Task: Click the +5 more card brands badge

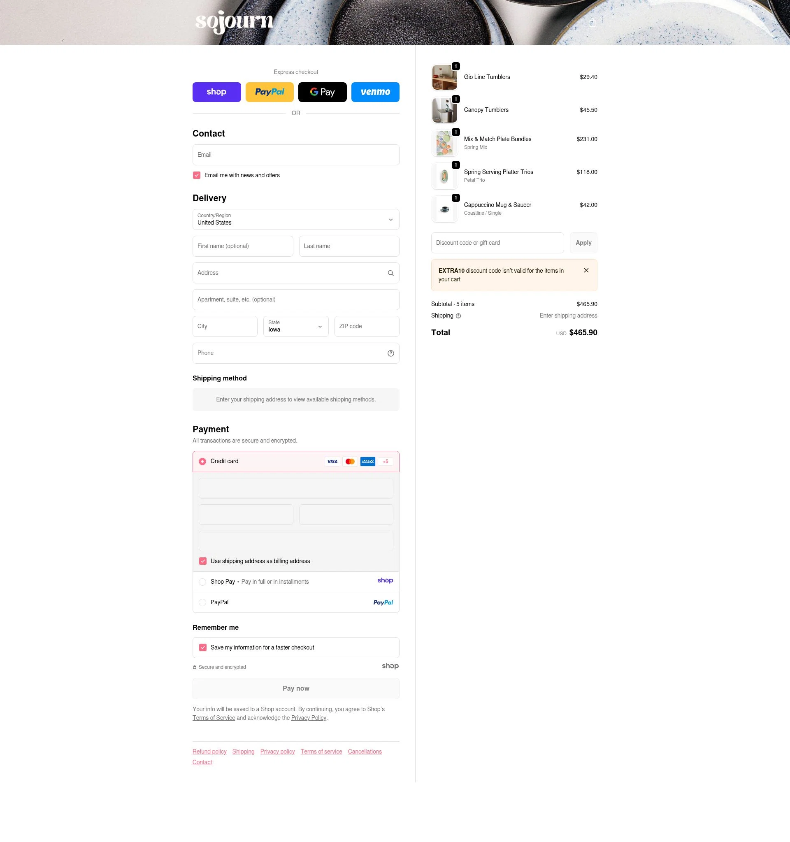Action: click(x=385, y=462)
